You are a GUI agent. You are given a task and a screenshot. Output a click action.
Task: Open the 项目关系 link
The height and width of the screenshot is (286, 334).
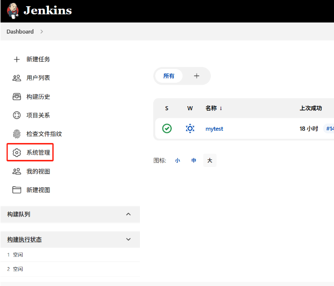click(x=38, y=115)
